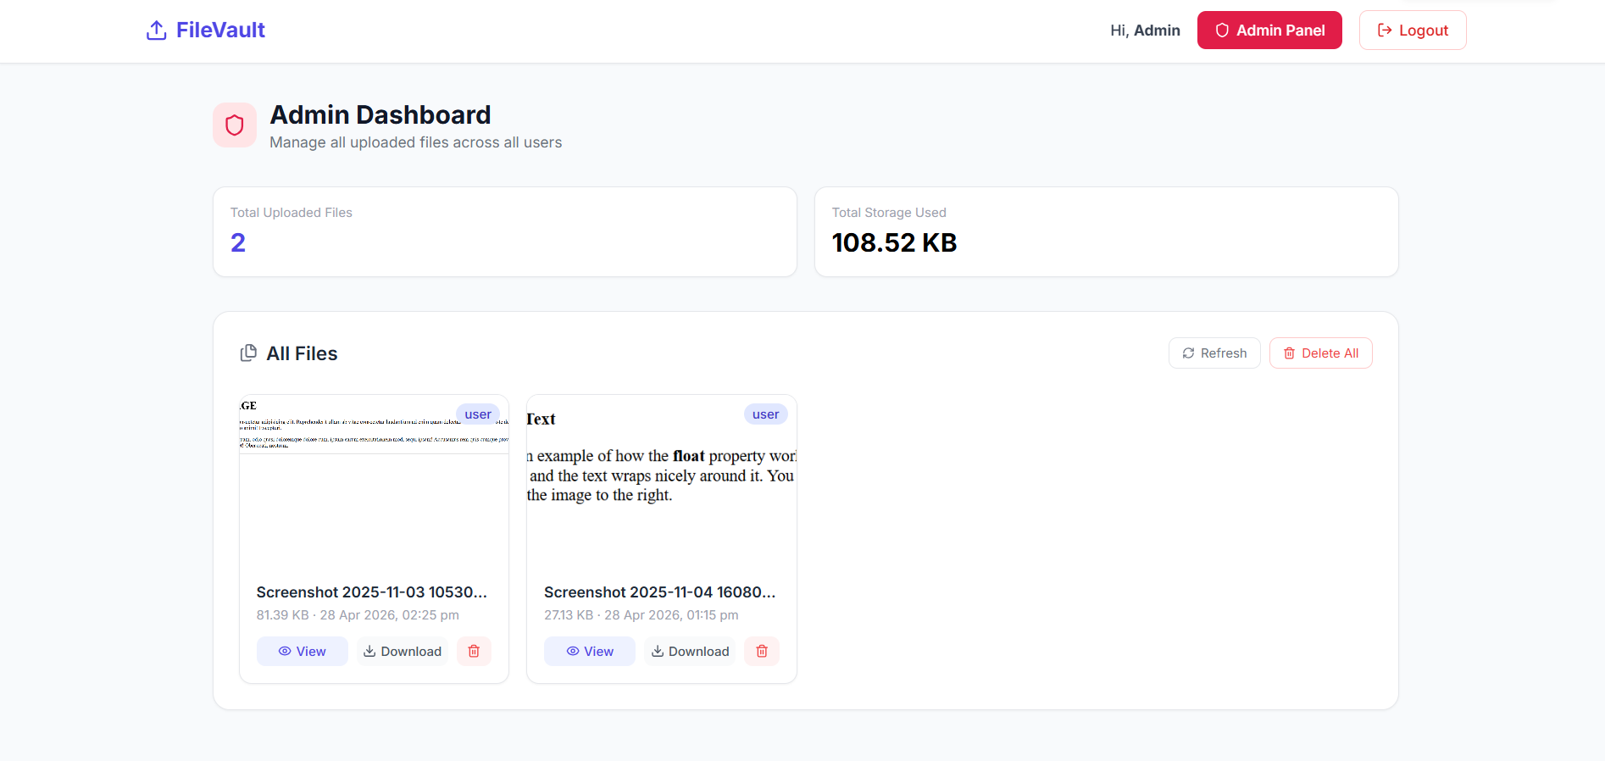Viewport: 1605px width, 761px height.
Task: View the Screenshot 2025-11-03 file
Action: [302, 651]
